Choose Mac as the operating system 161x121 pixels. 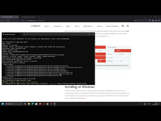click(106, 51)
